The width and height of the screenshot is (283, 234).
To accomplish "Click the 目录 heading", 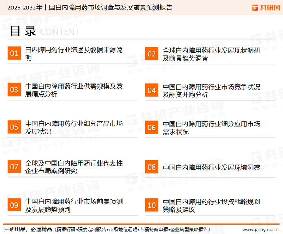I will point(23,31).
